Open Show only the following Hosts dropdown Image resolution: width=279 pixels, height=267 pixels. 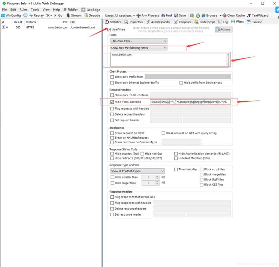(x=139, y=48)
